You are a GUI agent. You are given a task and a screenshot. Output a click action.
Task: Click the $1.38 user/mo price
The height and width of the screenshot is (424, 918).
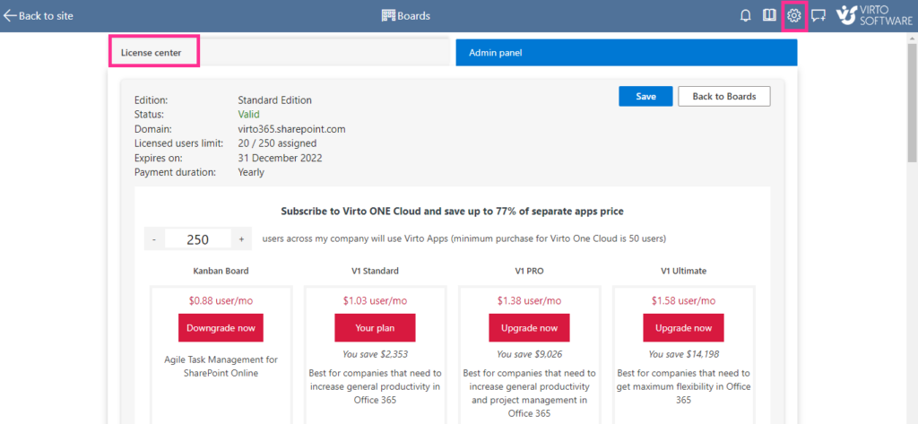[x=529, y=301]
